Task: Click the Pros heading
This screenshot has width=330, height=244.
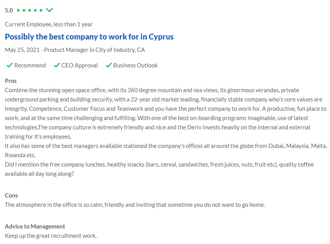Action: point(11,81)
